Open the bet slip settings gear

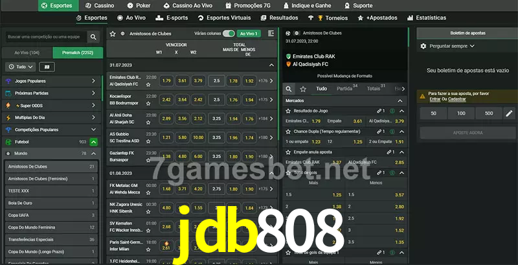point(423,46)
